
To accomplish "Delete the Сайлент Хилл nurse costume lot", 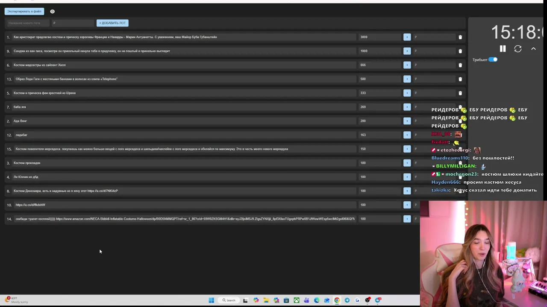I will (x=460, y=65).
